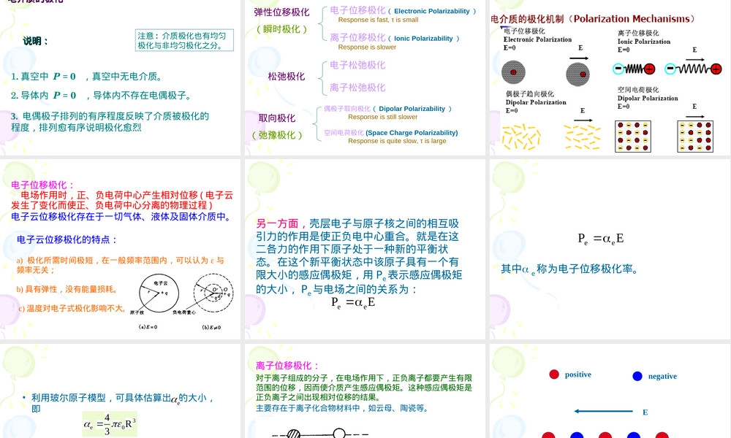Open the slide listing 弹性位移极化 and 松弛极化
This screenshot has width=731, height=438.
[365, 77]
